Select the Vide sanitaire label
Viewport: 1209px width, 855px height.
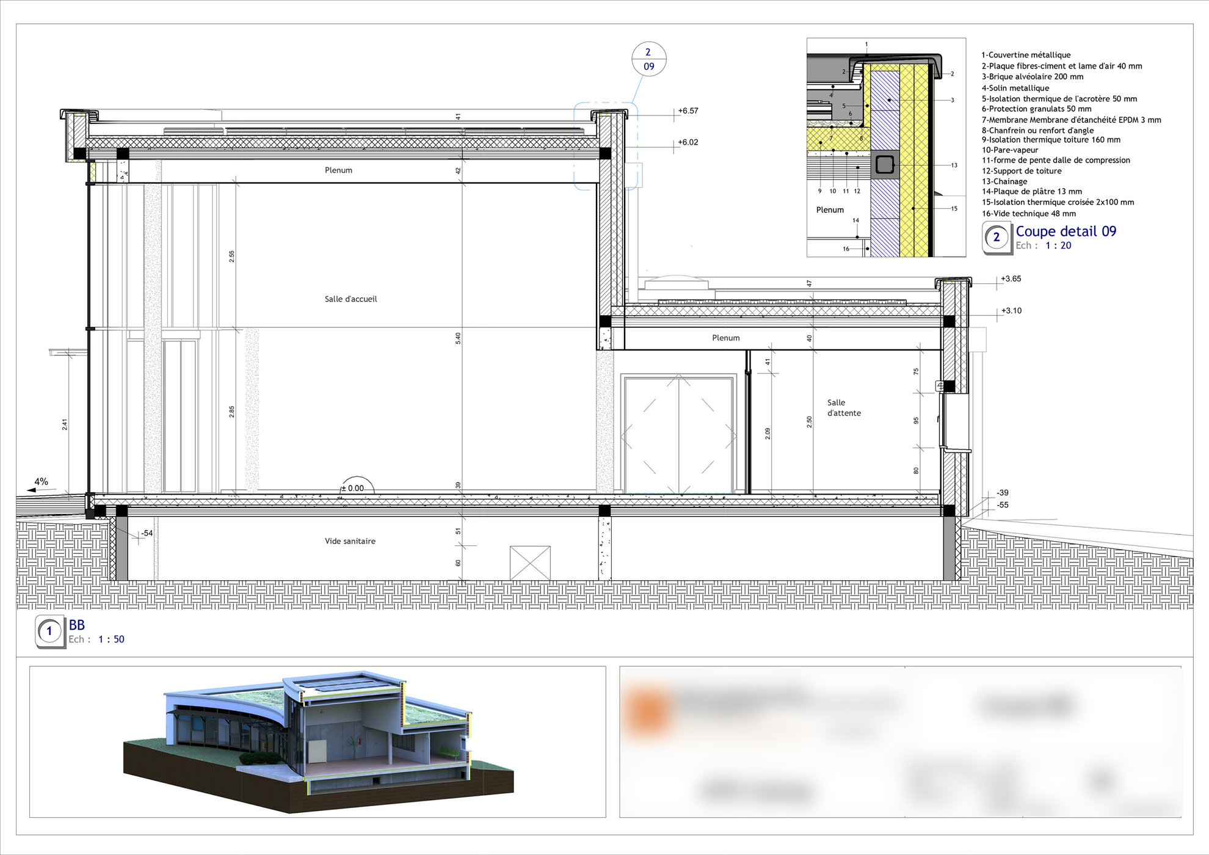pos(350,541)
